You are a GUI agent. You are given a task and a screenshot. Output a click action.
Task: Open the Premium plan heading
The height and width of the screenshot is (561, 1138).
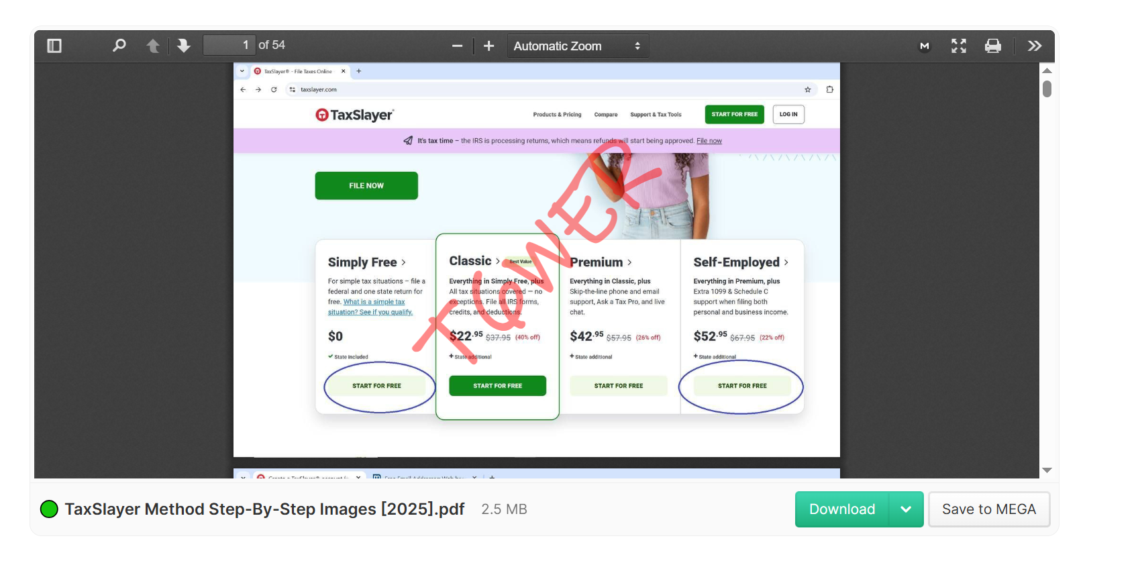601,262
